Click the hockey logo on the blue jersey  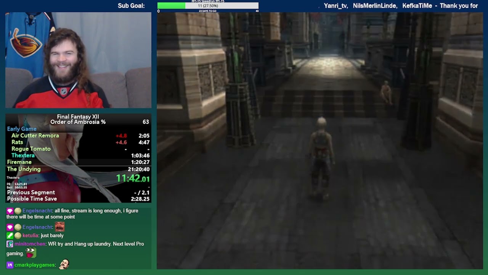click(26, 44)
